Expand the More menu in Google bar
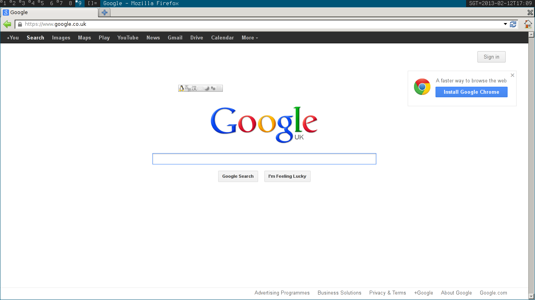535x300 pixels. [x=250, y=38]
